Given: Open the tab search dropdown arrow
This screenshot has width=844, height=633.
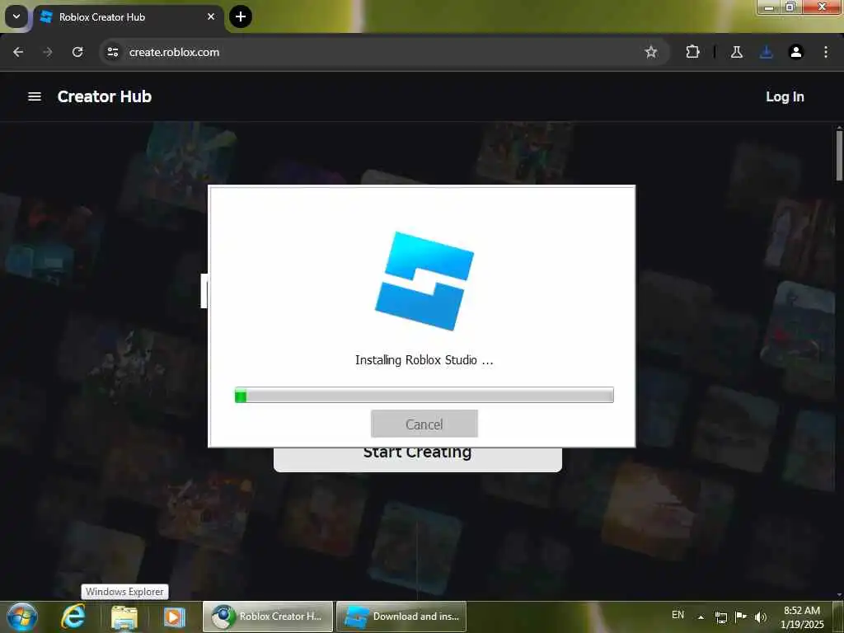Looking at the screenshot, I should point(16,16).
